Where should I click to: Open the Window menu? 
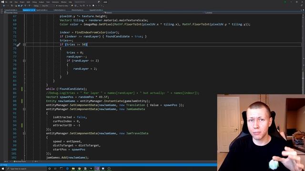click(x=63, y=2)
